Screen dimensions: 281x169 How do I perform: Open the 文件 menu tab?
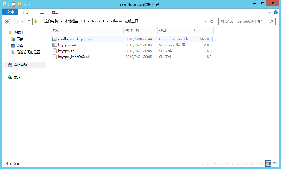[x=10, y=12]
